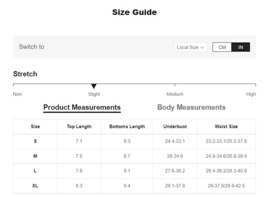Open the Local Size dropdown
This screenshot has width=264, height=197.
click(191, 47)
